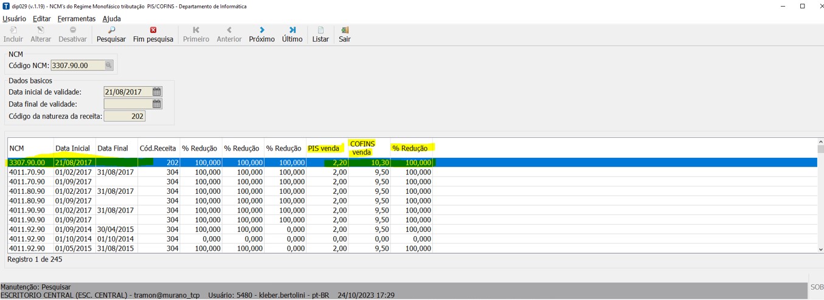824x300 pixels.
Task: Click the Código NCM input field
Action: (x=77, y=66)
